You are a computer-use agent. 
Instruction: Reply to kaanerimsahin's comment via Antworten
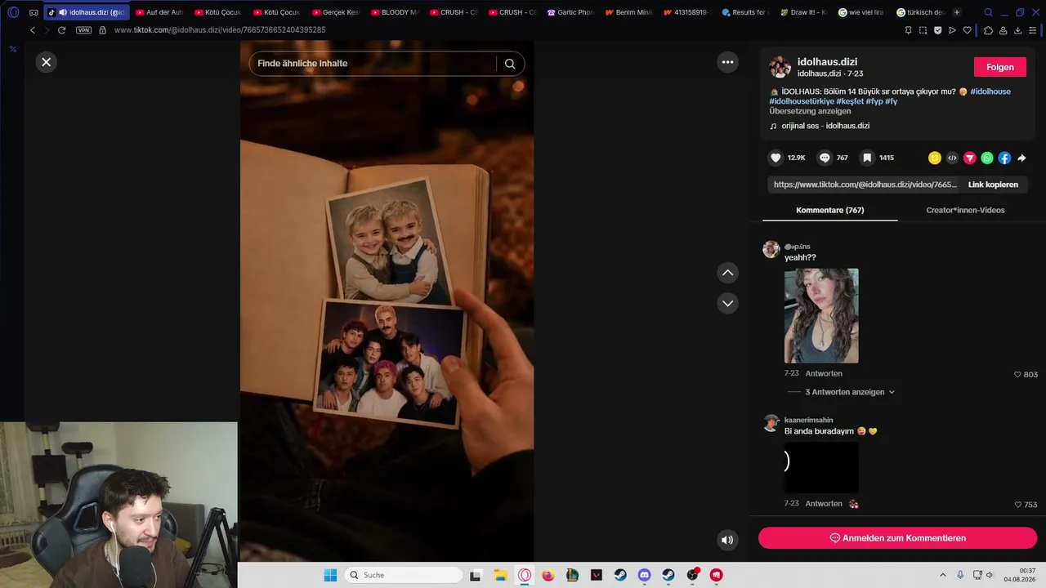(824, 504)
